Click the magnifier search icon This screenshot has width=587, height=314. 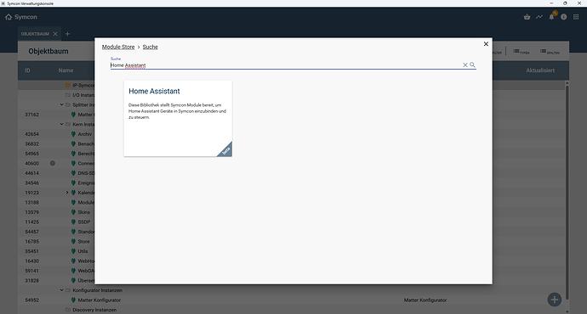click(472, 65)
